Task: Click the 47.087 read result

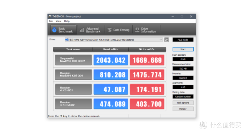Action: 111,89
